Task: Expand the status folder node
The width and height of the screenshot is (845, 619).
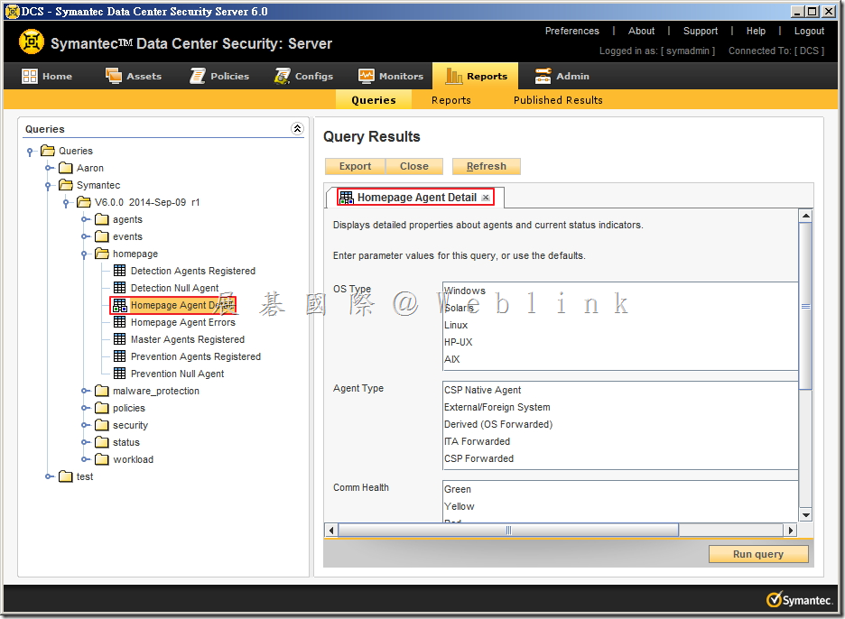Action: pyautogui.click(x=85, y=442)
